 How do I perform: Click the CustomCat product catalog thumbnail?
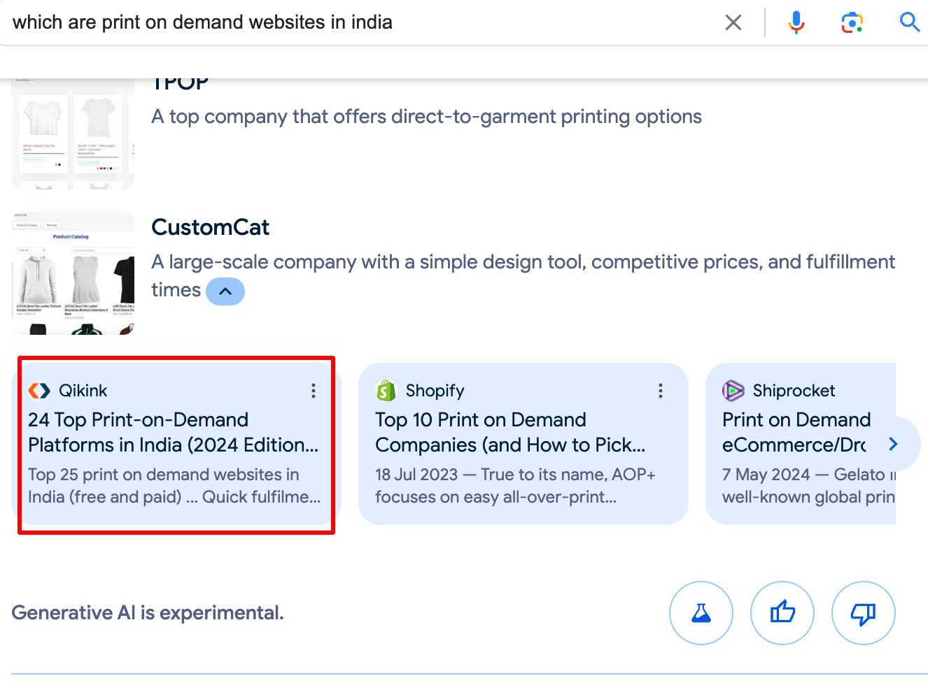pos(73,273)
